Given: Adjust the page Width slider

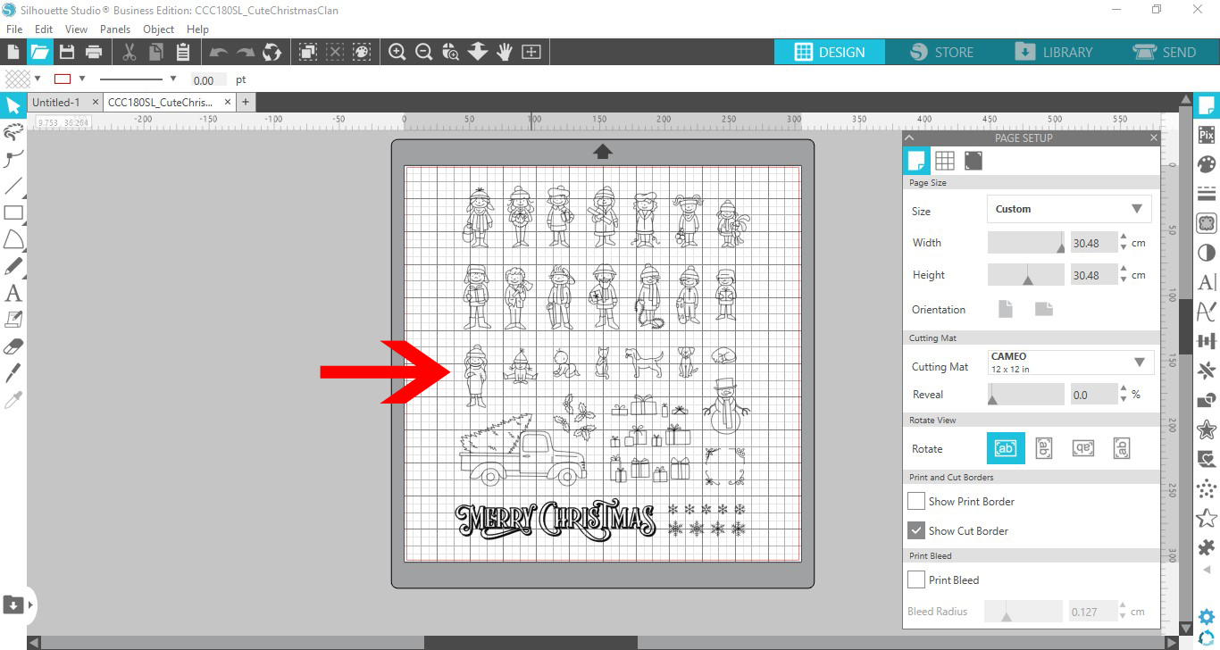Looking at the screenshot, I should coord(1026,242).
